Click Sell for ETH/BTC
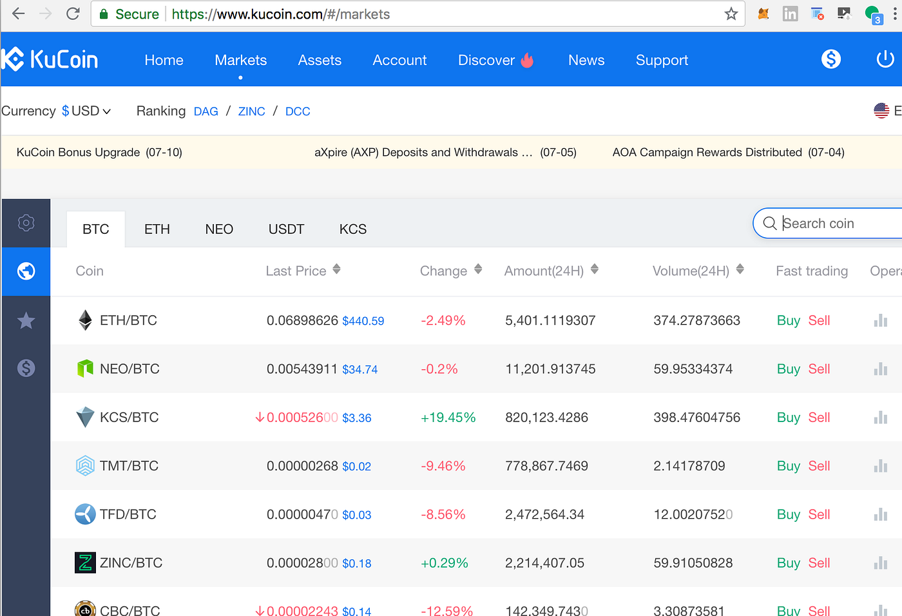This screenshot has width=902, height=616. pos(819,320)
